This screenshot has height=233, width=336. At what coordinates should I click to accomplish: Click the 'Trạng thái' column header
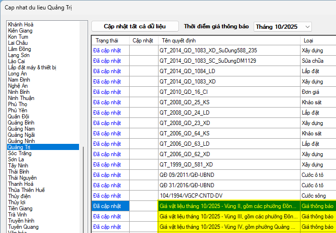(x=110, y=41)
